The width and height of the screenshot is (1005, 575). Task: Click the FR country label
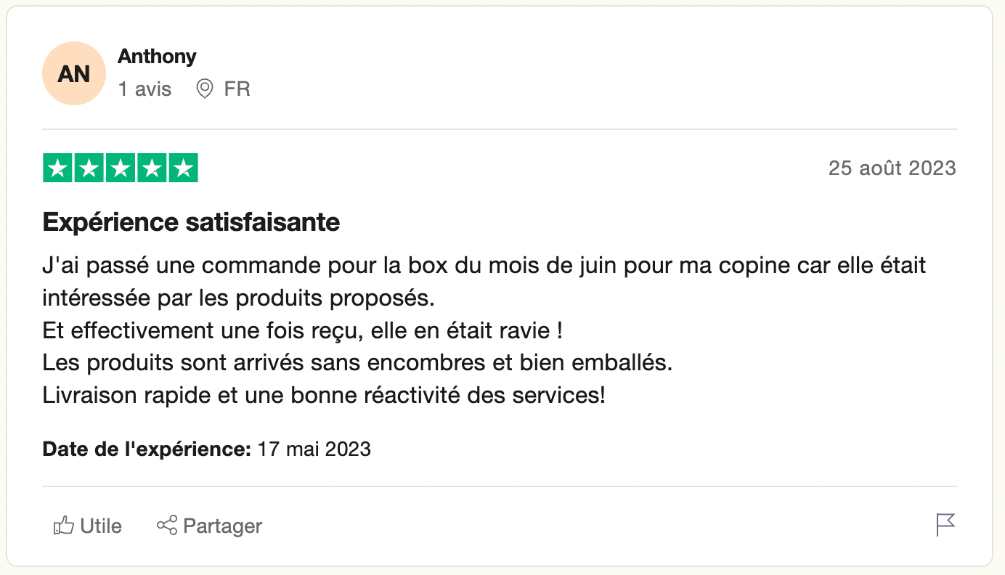click(237, 89)
